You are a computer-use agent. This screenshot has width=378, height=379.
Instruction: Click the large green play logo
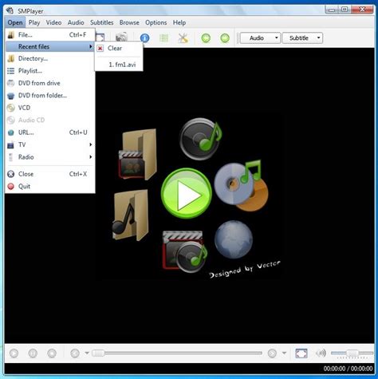pyautogui.click(x=187, y=193)
